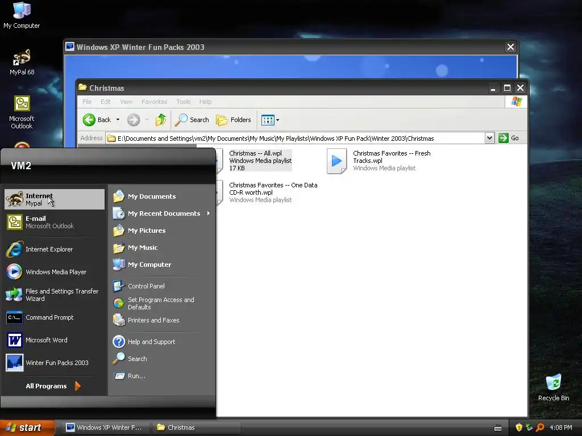582x436 pixels.
Task: Open the View menu
Action: pyautogui.click(x=126, y=102)
